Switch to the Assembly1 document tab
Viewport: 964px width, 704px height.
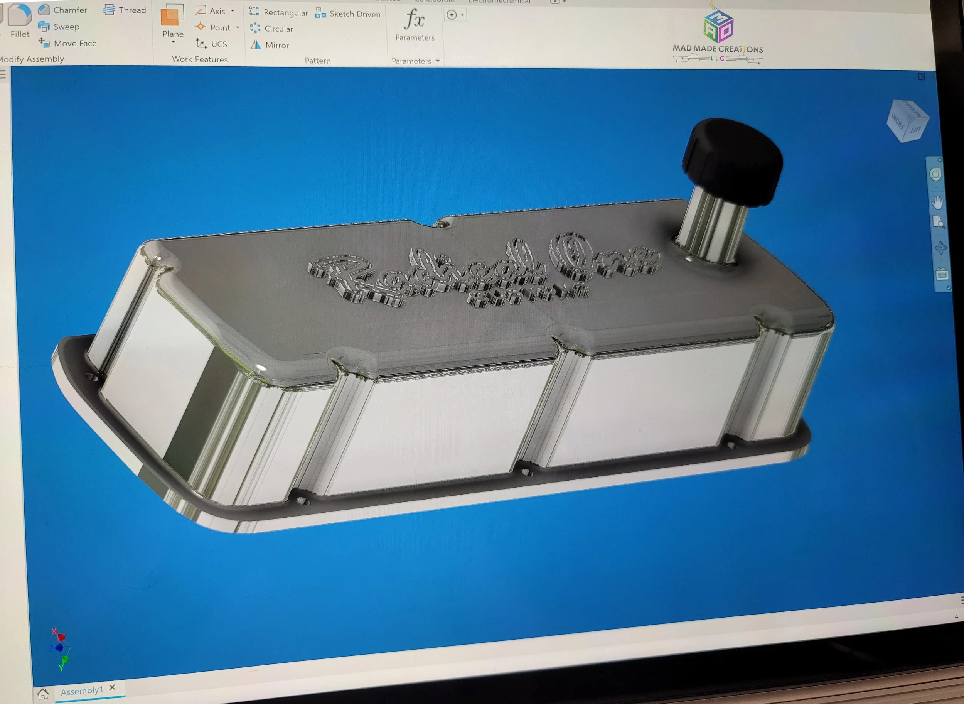82,691
